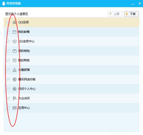Click the 腾讯网迷你版 icon
This screenshot has width=143, height=135.
(x=15, y=79)
